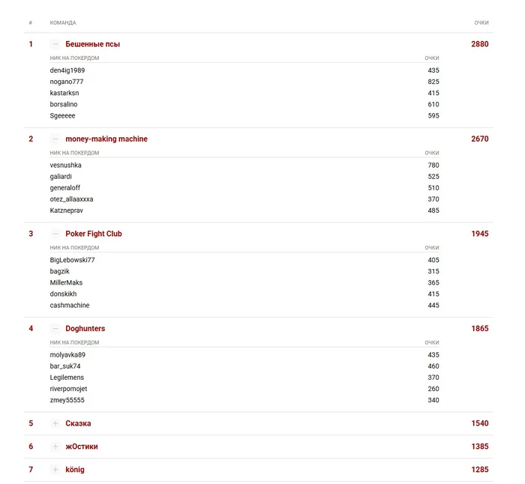Click the Бешенные псы team name
The height and width of the screenshot is (484, 525).
point(92,44)
